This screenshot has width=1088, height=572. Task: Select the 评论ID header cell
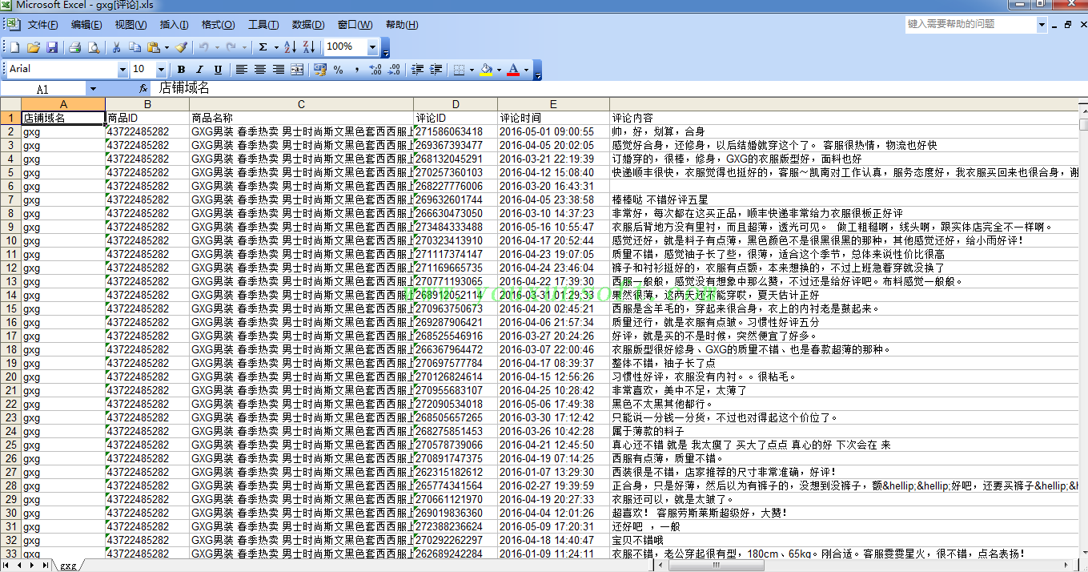click(x=456, y=118)
